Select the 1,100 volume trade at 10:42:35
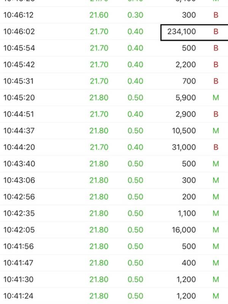This screenshot has width=228, height=304. [x=114, y=213]
